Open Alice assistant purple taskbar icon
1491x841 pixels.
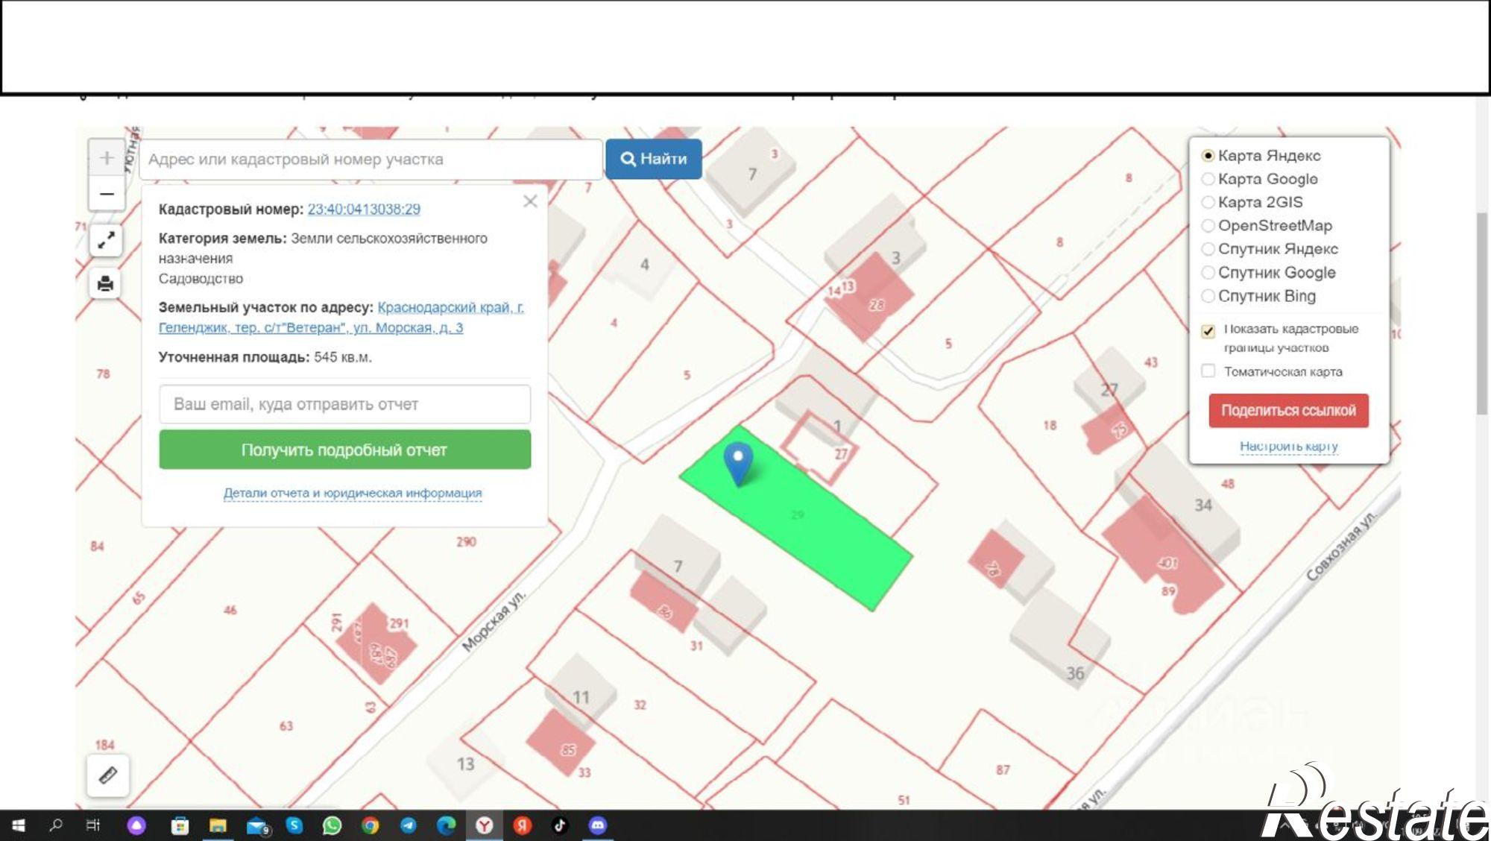click(x=136, y=825)
